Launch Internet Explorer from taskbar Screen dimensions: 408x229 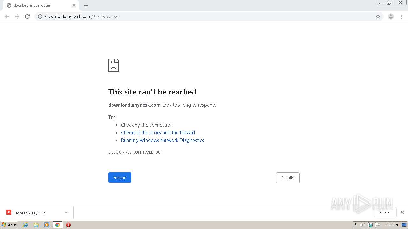click(25, 225)
